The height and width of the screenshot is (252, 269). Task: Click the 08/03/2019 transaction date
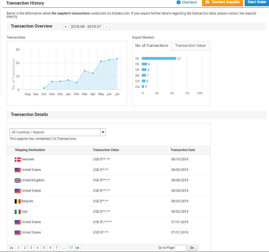pos(180,201)
